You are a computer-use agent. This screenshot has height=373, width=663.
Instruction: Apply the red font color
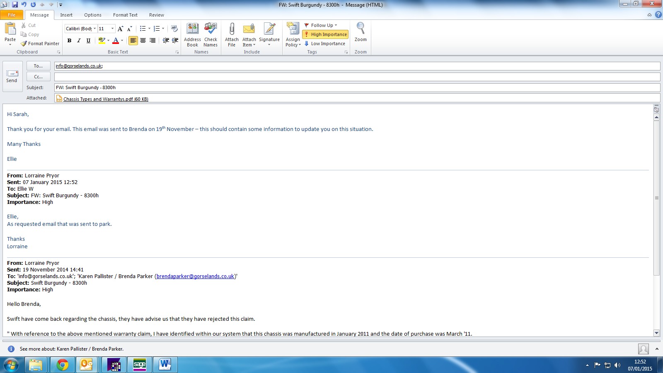click(116, 41)
